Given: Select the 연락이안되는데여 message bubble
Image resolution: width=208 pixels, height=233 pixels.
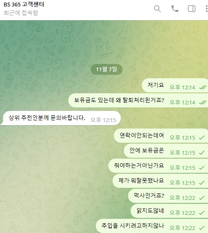Looking at the screenshot, I should point(161,136).
